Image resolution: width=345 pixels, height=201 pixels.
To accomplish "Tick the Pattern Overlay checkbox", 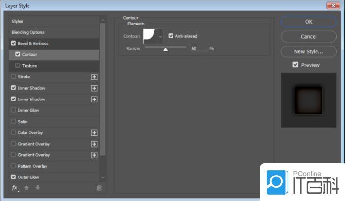I will coord(13,166).
